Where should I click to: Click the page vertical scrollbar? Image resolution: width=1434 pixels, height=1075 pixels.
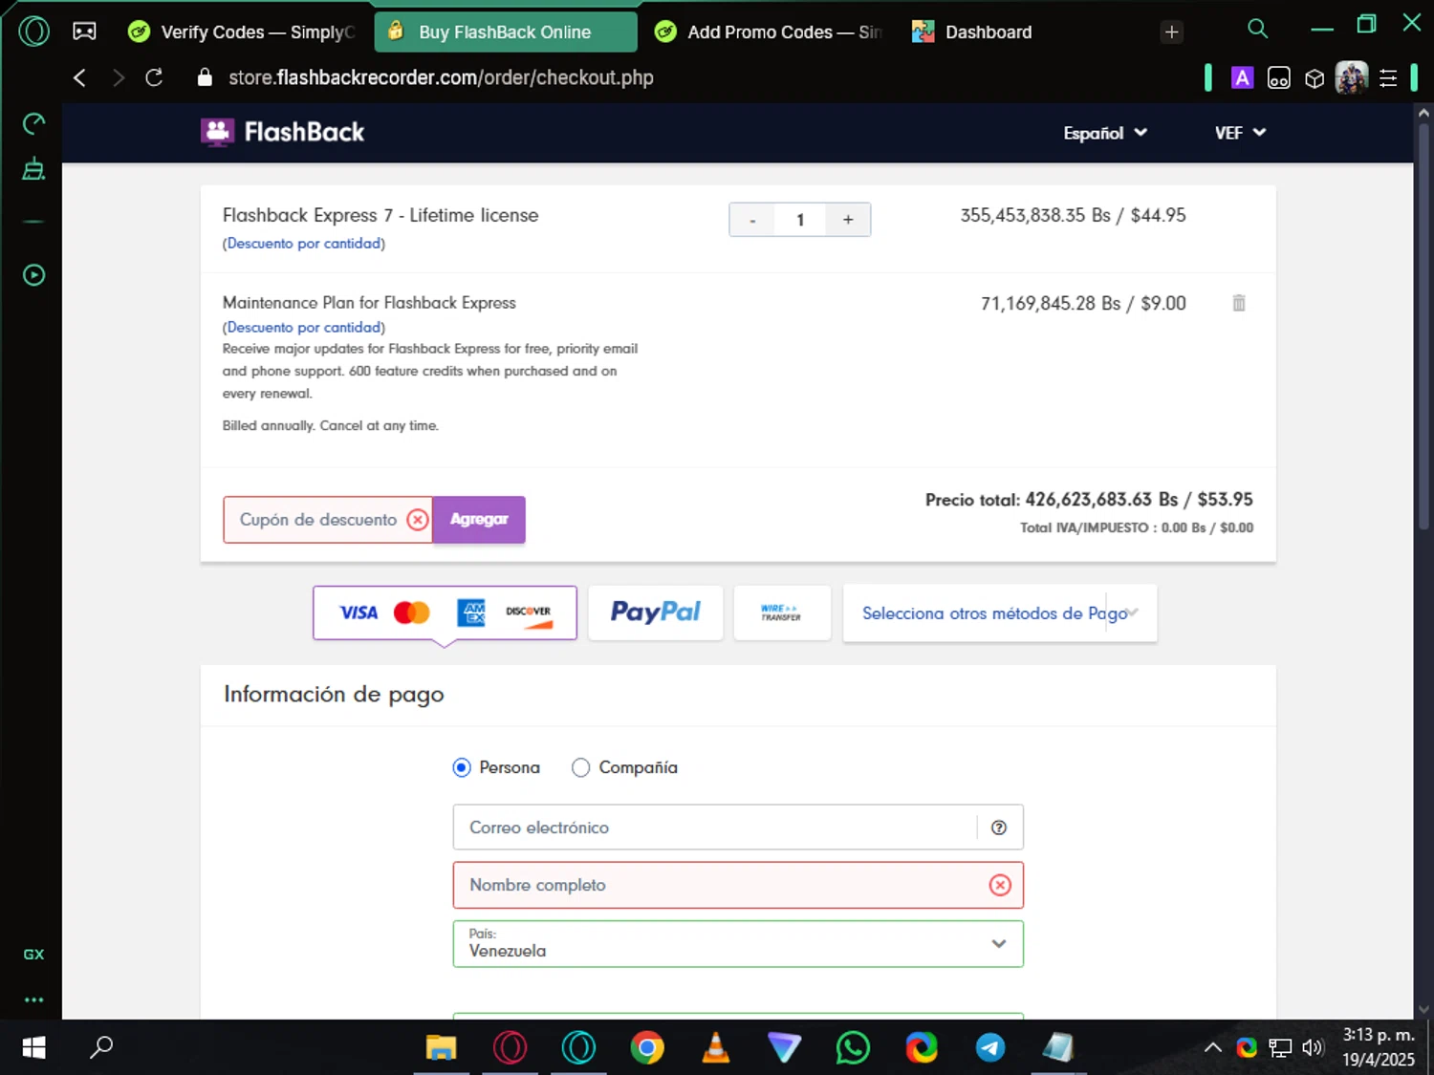pyautogui.click(x=1423, y=325)
